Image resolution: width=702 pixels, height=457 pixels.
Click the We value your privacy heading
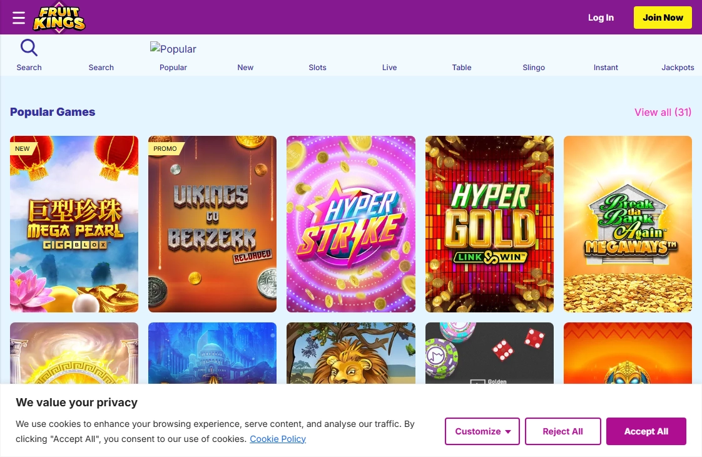(76, 403)
